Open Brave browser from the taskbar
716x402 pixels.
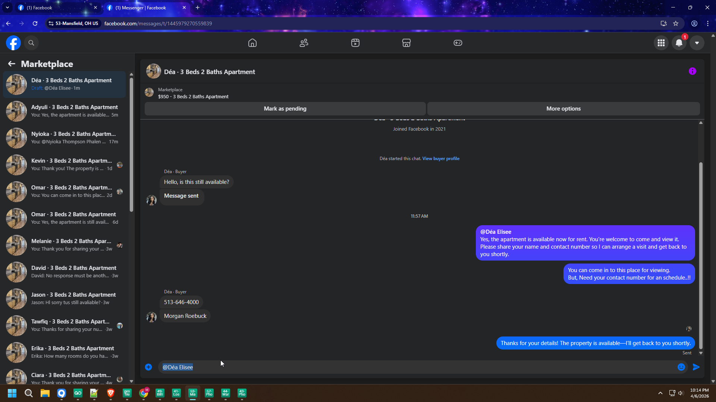coord(111,393)
